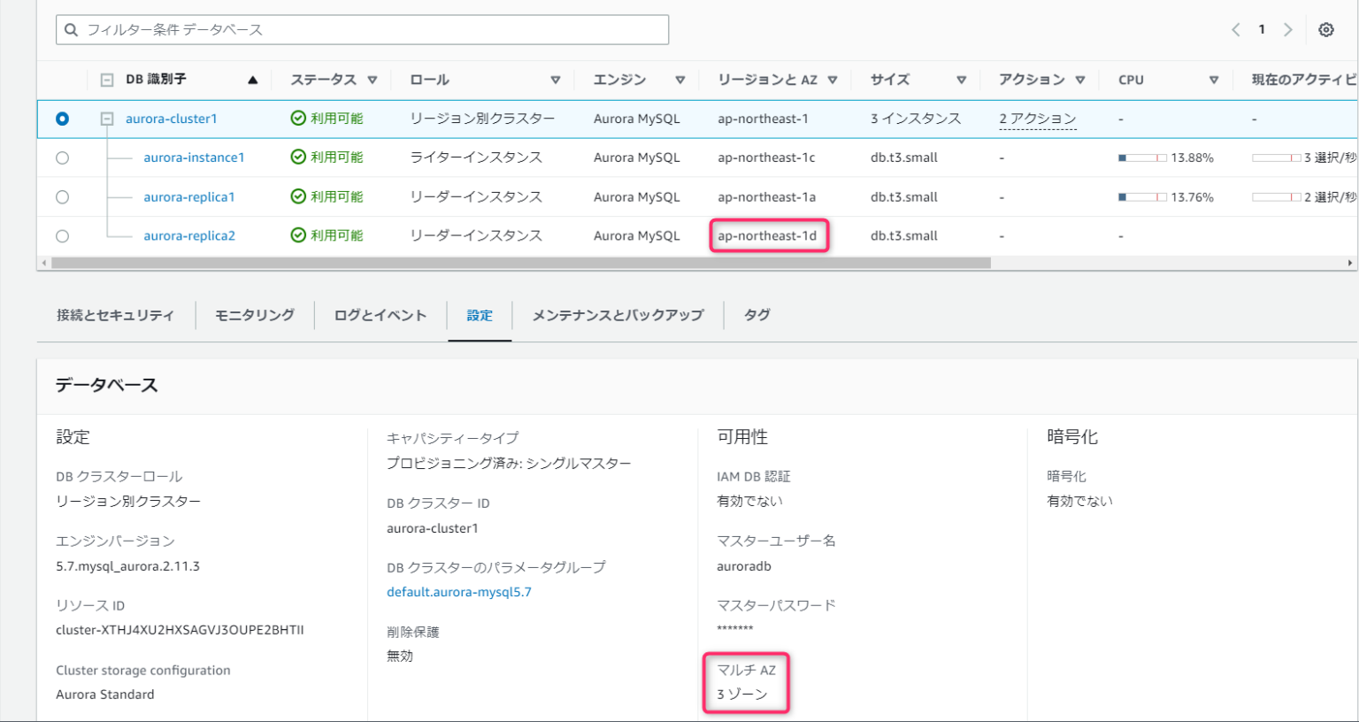Open the default.aurora-mysql5.7 parameter group link
Screen dimensions: 1359x722
pyautogui.click(x=459, y=591)
